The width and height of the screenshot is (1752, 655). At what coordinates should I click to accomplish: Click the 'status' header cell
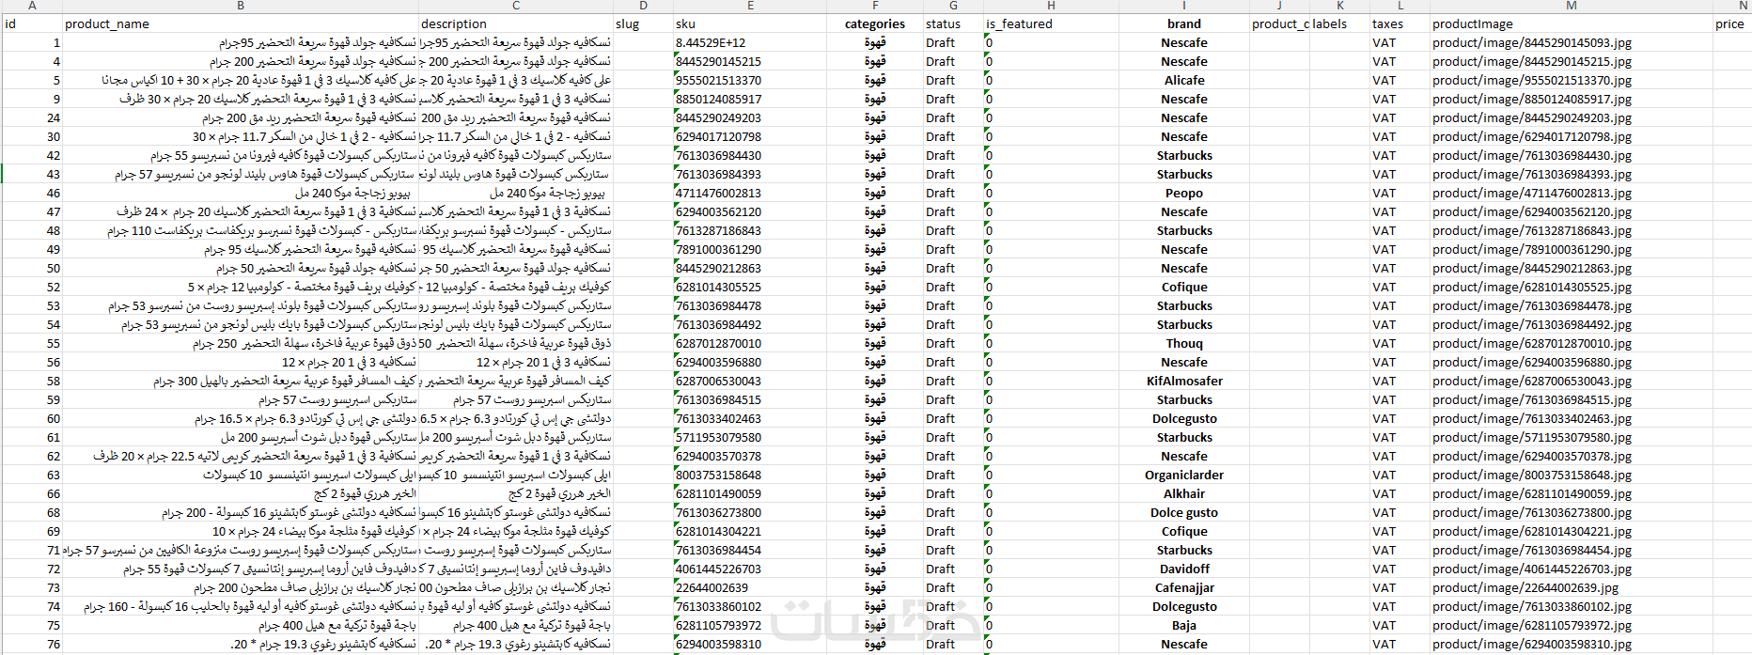(x=953, y=23)
